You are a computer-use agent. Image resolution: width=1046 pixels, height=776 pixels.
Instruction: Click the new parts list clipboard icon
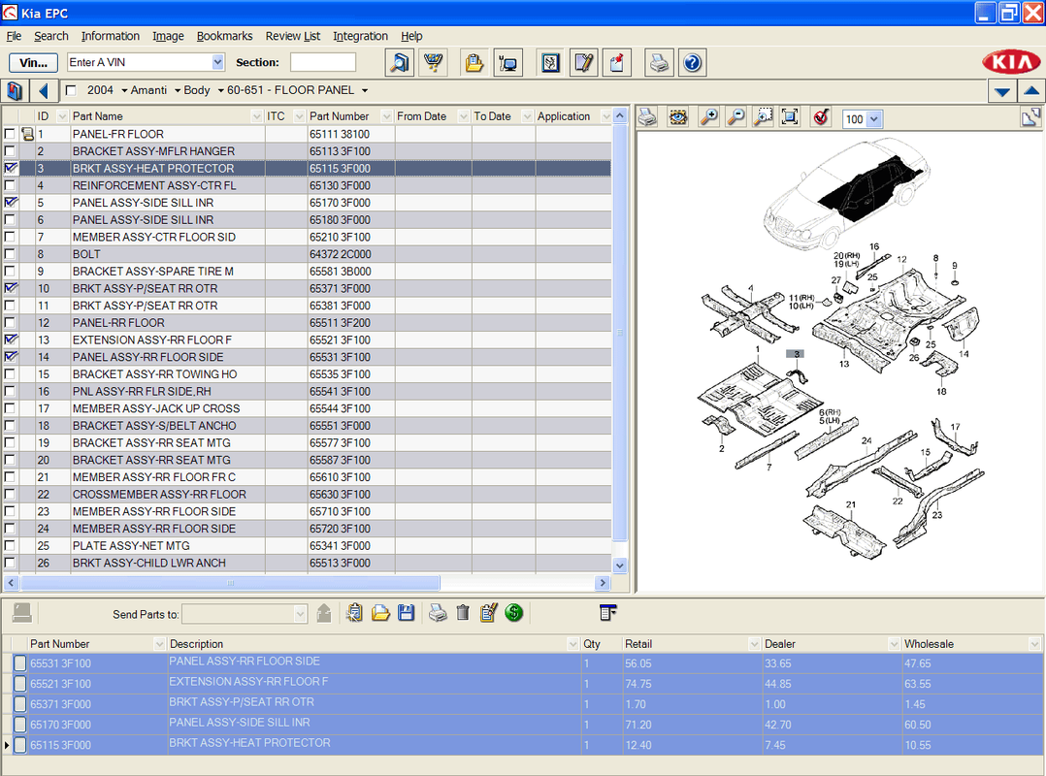coord(354,613)
